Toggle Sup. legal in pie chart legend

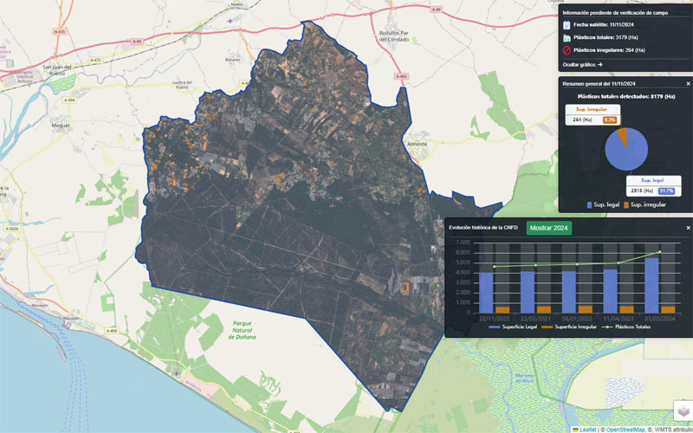click(x=606, y=204)
